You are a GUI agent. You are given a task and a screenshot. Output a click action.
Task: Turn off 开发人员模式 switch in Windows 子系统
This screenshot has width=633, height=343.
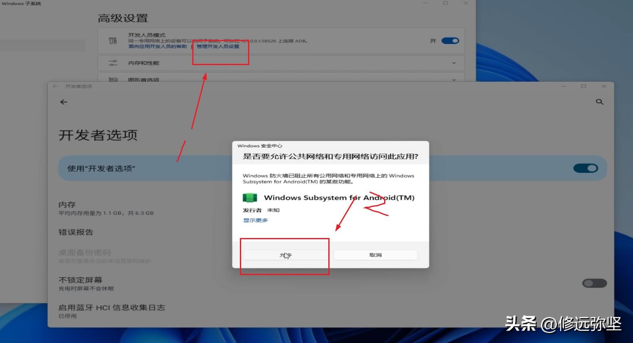pyautogui.click(x=450, y=41)
